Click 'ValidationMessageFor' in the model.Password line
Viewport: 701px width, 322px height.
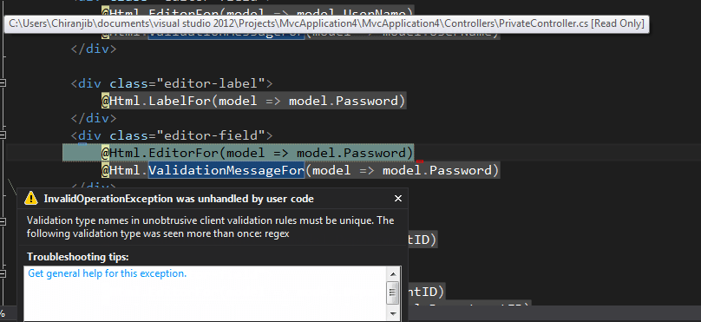coord(226,170)
